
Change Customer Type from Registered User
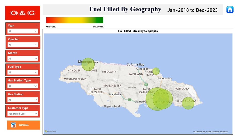pyautogui.click(x=23, y=114)
